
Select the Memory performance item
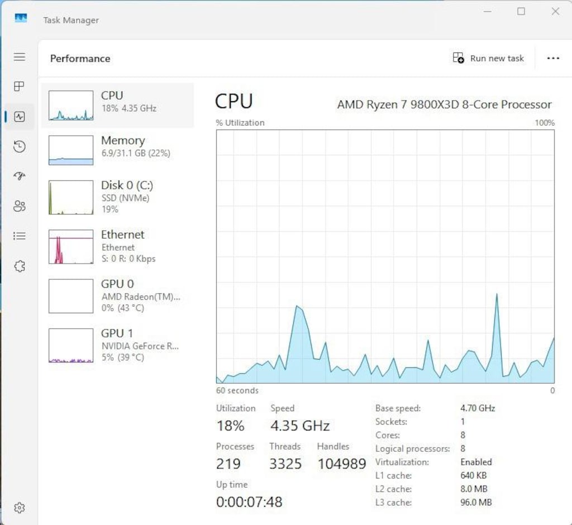[x=117, y=150]
